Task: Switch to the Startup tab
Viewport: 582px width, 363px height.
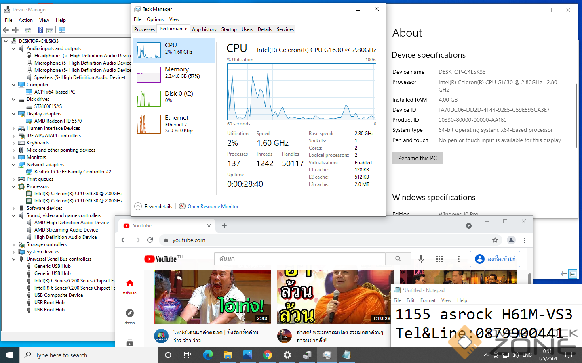Action: (x=229, y=29)
